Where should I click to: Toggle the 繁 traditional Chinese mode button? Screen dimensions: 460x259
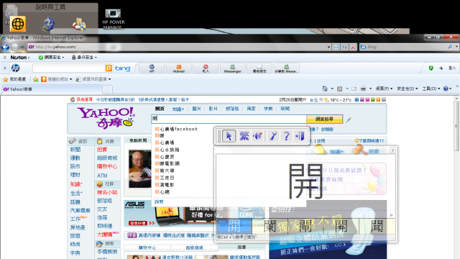pos(244,136)
